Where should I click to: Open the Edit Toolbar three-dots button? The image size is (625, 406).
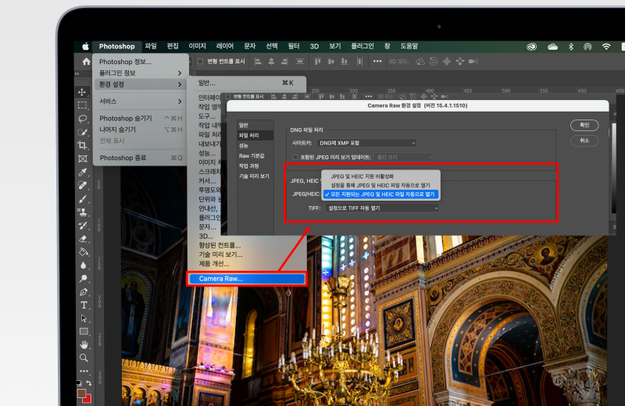tap(84, 371)
